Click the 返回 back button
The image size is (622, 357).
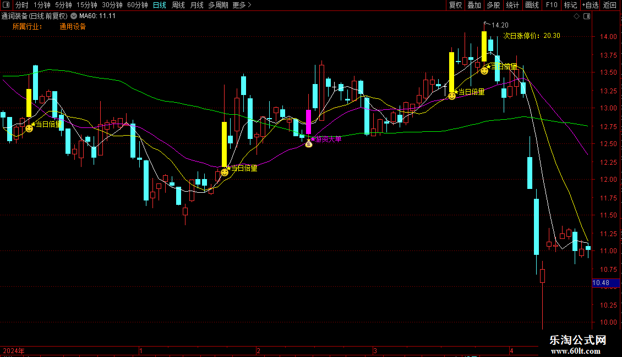(610, 5)
